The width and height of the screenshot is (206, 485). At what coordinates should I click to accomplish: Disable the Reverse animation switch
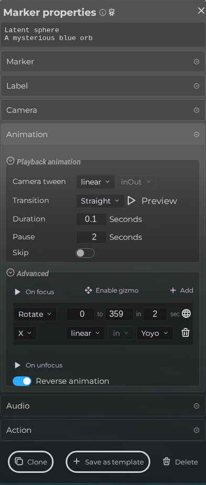pyautogui.click(x=22, y=381)
